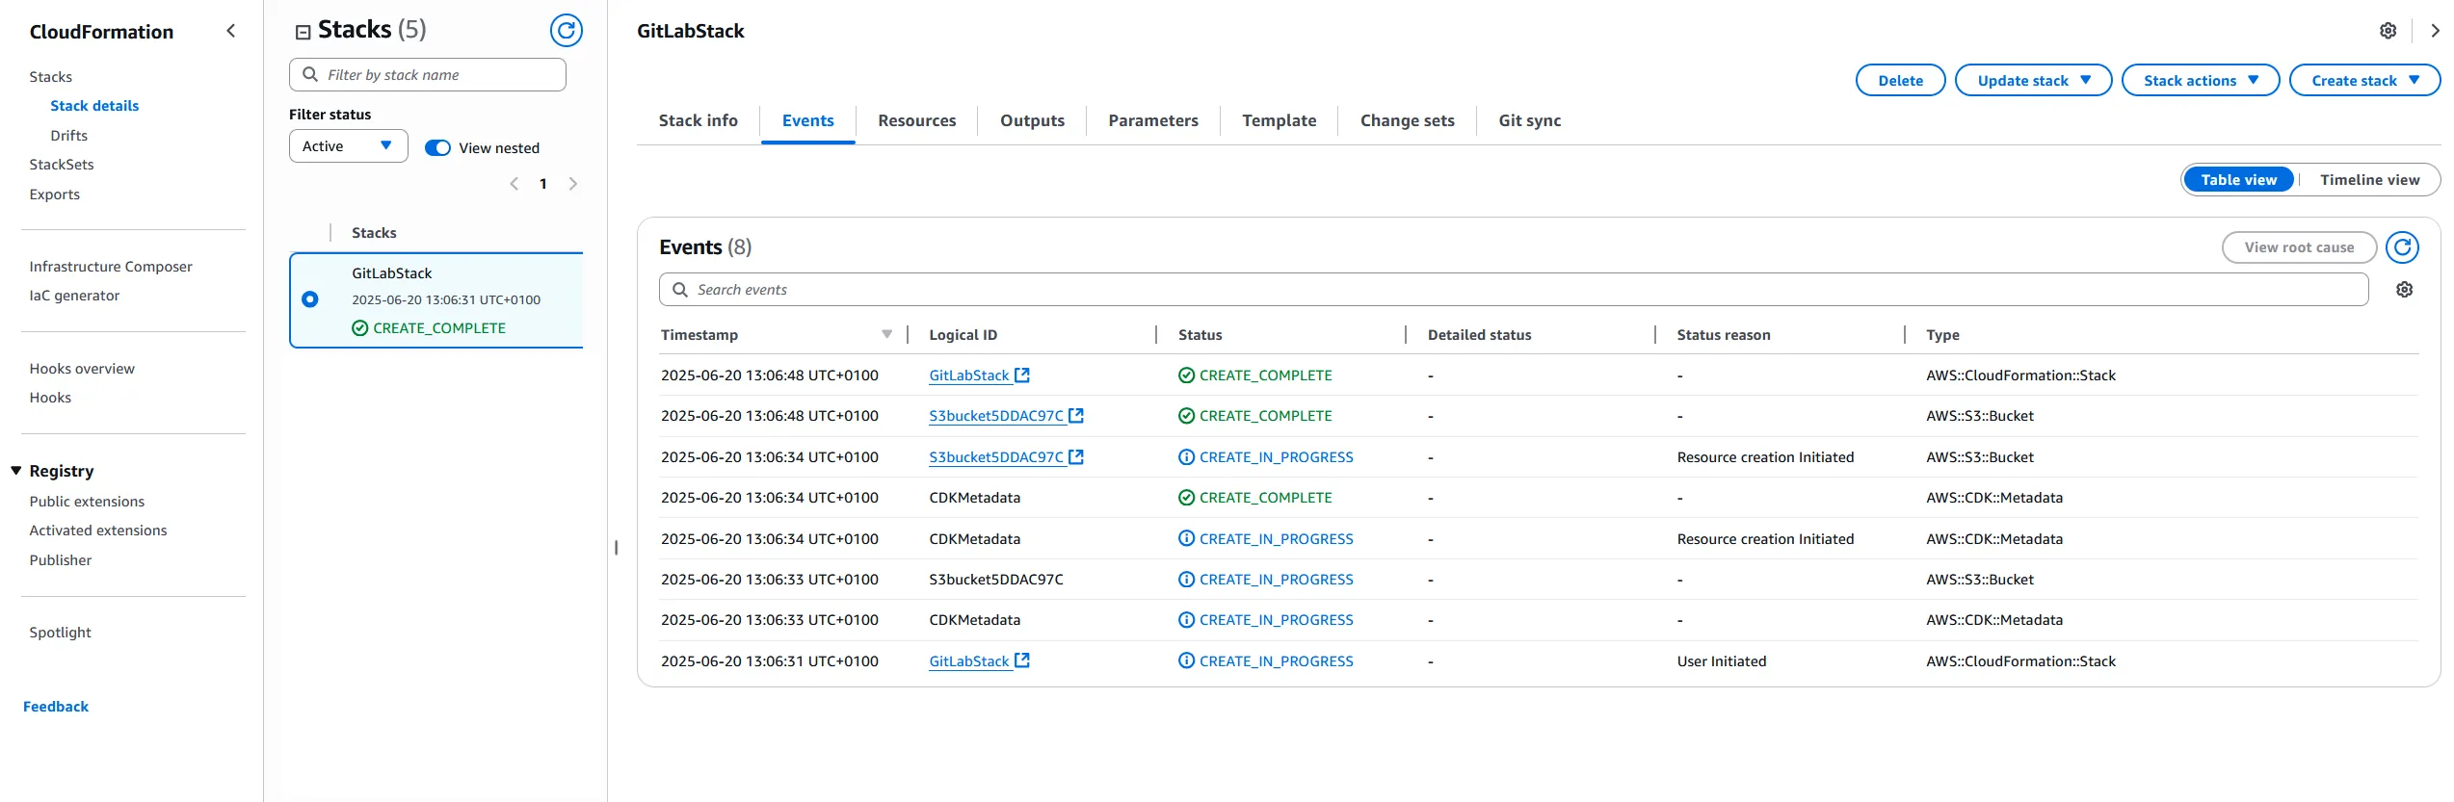Open the Active filter status dropdown
Screen dimensions: 2454x802
[348, 146]
